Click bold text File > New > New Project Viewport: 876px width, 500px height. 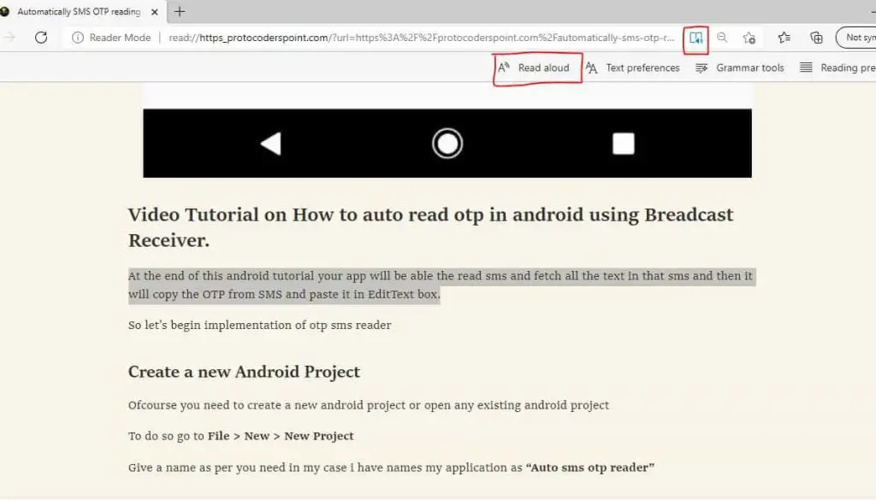click(281, 436)
